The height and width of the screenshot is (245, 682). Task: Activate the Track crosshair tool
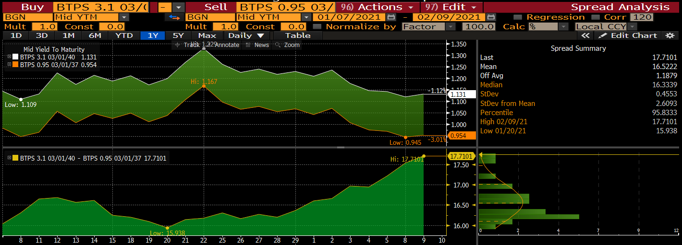click(188, 45)
